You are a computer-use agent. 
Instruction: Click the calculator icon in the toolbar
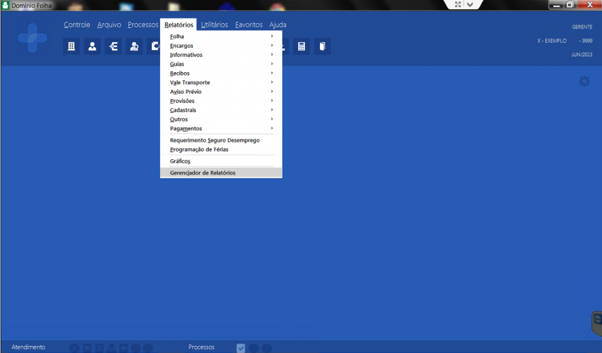pyautogui.click(x=302, y=46)
